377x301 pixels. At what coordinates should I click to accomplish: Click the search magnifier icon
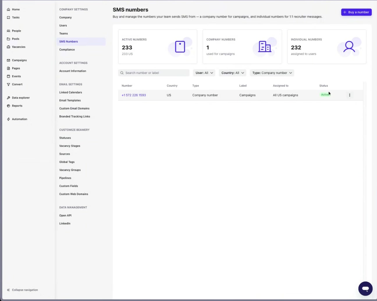pyautogui.click(x=122, y=73)
